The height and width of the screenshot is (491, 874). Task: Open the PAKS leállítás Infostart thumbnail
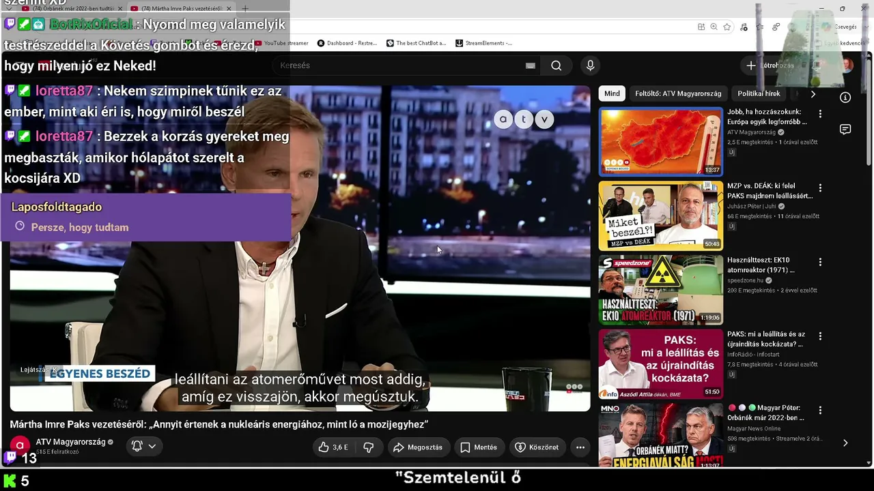(x=661, y=364)
